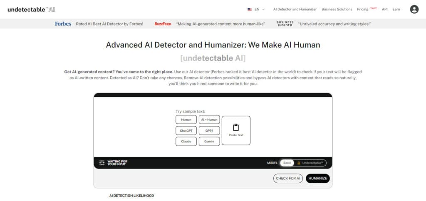This screenshot has height=201, width=426.
Task: Click 'Unrivaled accuracy and writing styles!' quote
Action: (334, 24)
